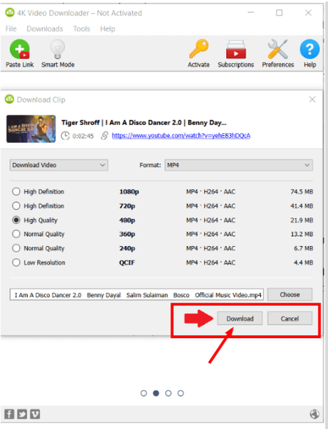
Task: Click the Choose button
Action: click(289, 295)
